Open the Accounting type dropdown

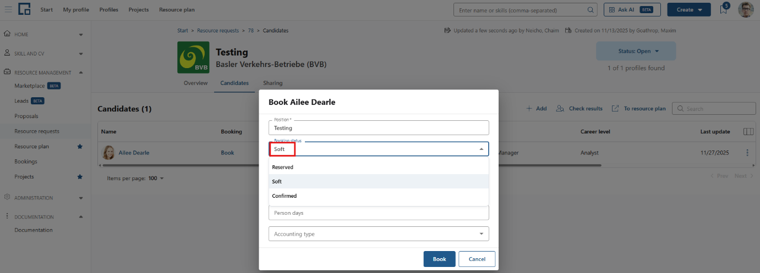pos(379,234)
